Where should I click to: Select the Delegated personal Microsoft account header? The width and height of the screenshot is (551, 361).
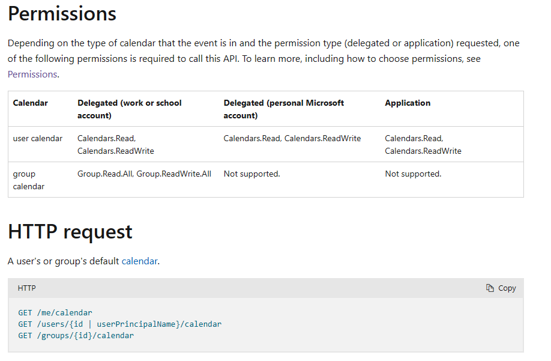283,109
